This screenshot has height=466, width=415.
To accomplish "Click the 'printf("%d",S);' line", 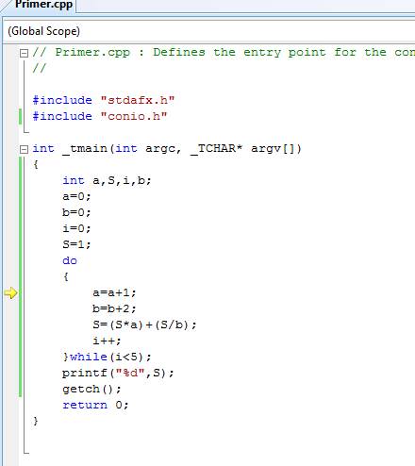I will click(118, 374).
